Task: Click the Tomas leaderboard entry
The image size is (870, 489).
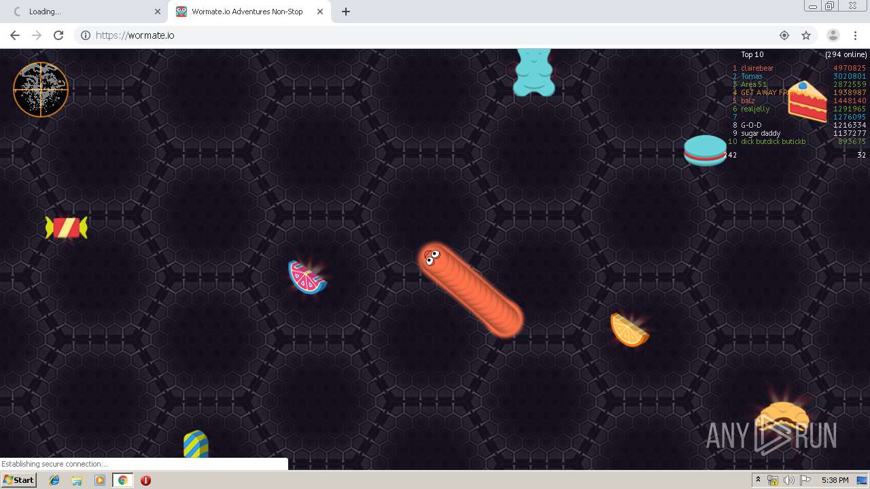Action: coord(752,76)
